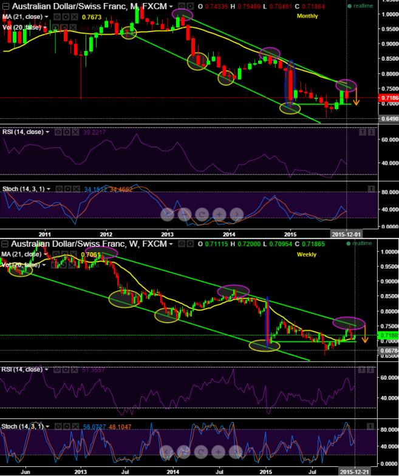
Task: Click weekly chart realtime status indicator
Action: tap(360, 244)
